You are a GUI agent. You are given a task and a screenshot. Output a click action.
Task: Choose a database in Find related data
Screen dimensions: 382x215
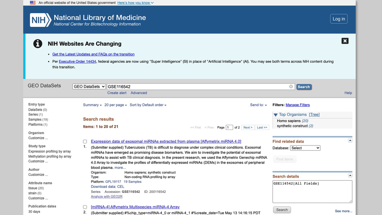pyautogui.click(x=305, y=148)
